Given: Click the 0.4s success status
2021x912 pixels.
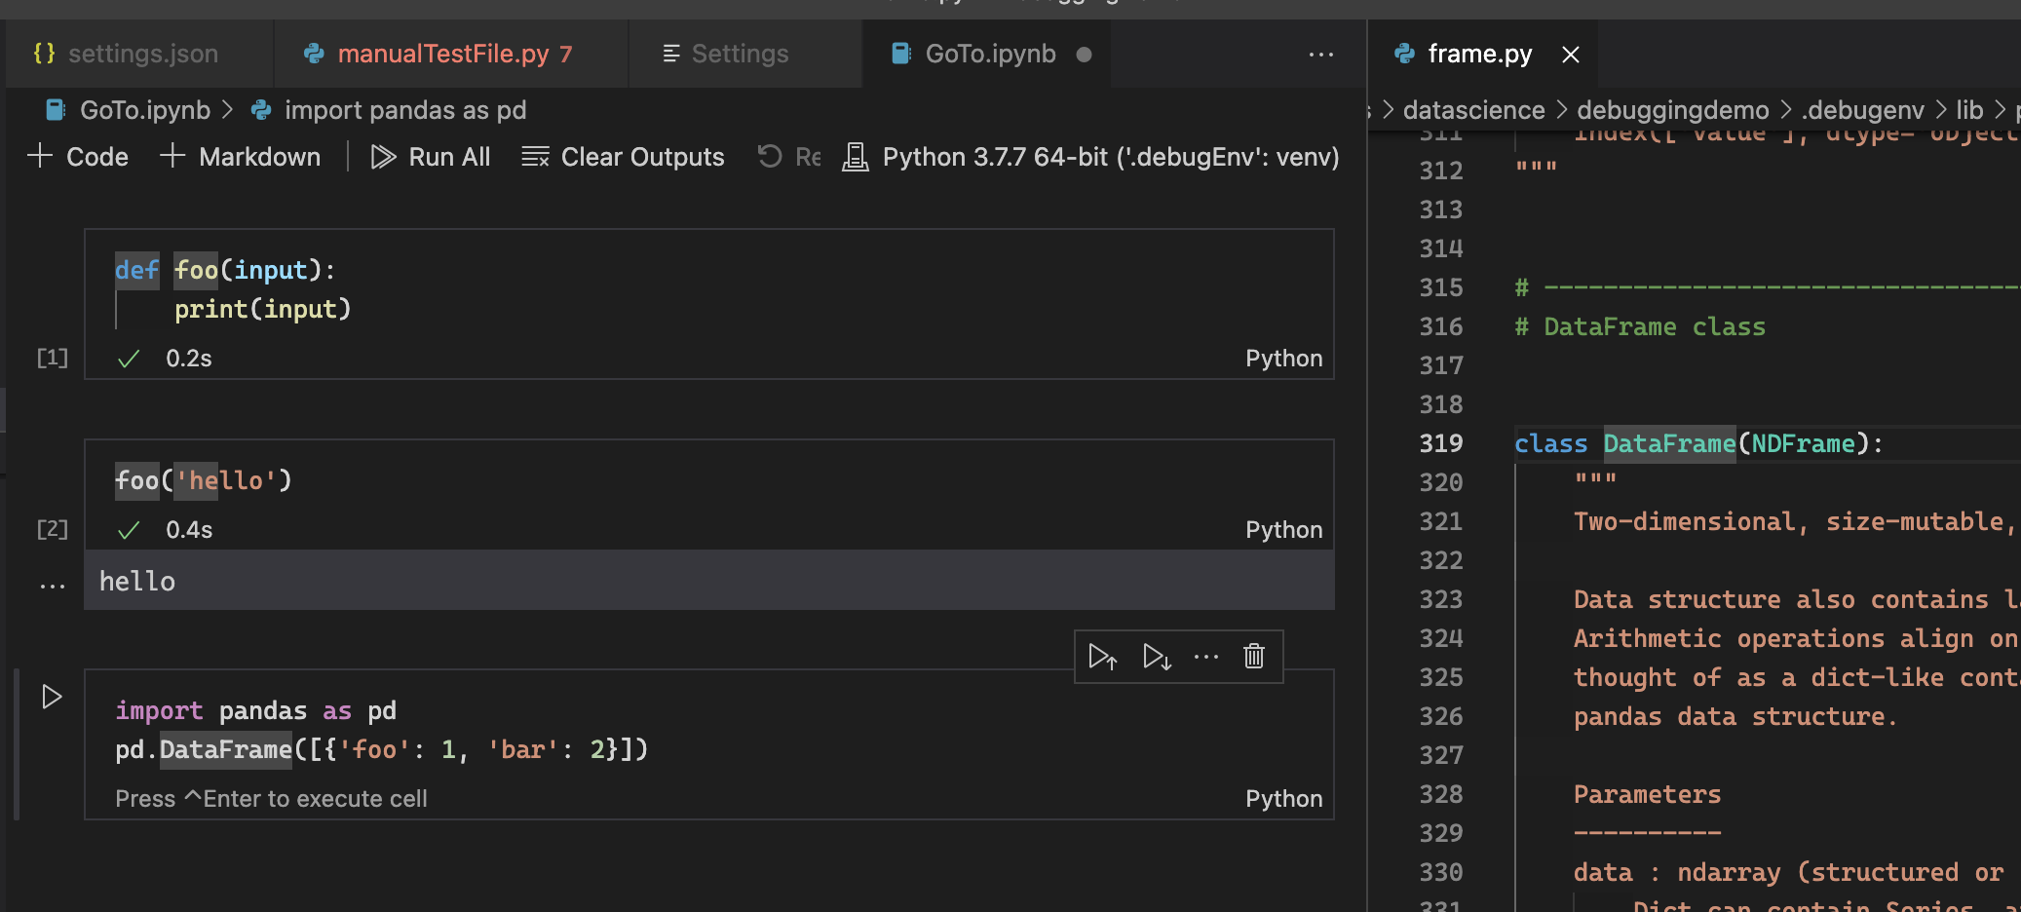Looking at the screenshot, I should [x=188, y=530].
